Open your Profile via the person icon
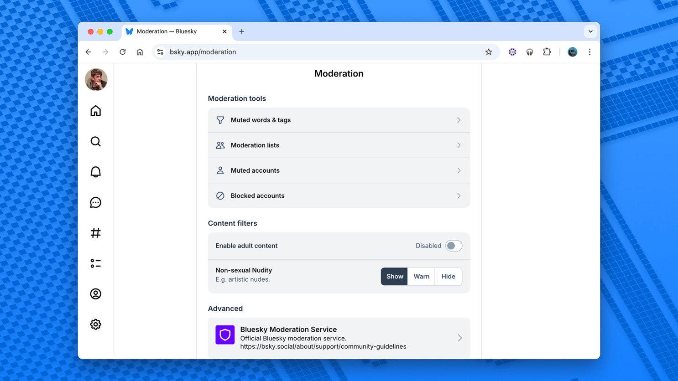The image size is (678, 381). point(95,293)
